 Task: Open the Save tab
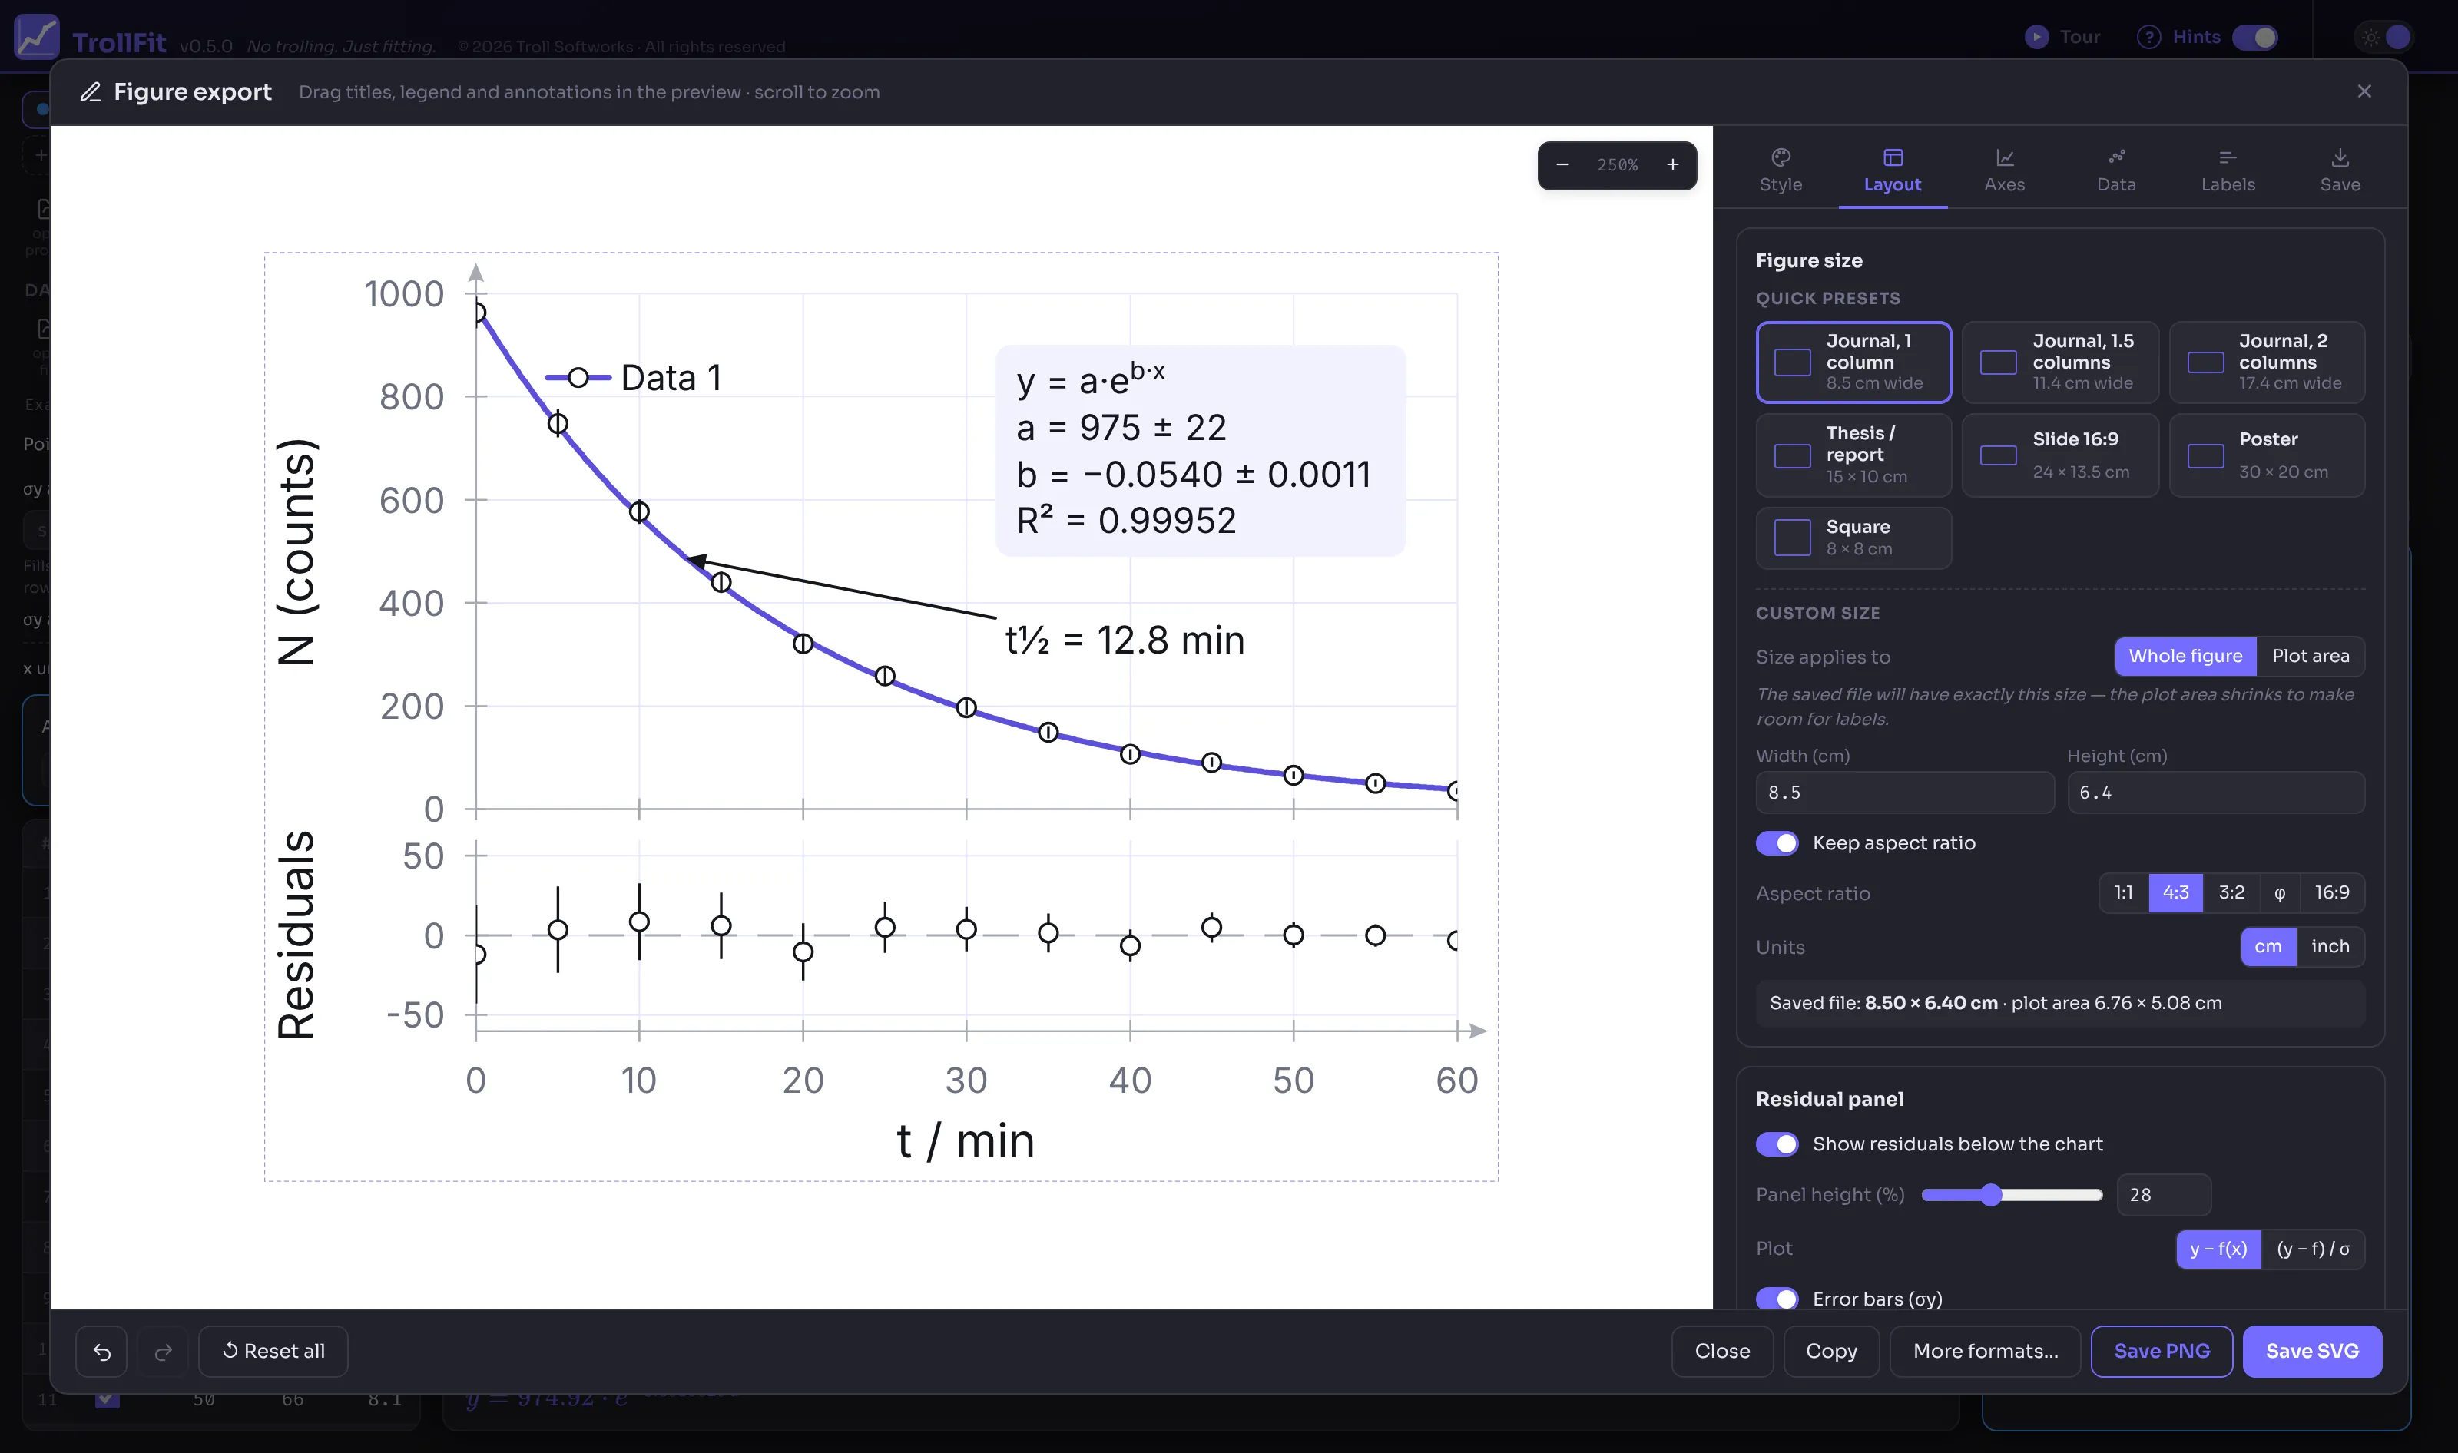pos(2340,170)
